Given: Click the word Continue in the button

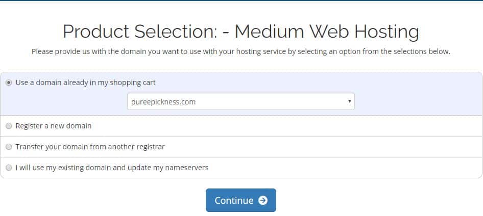Looking at the screenshot, I should click(234, 200).
